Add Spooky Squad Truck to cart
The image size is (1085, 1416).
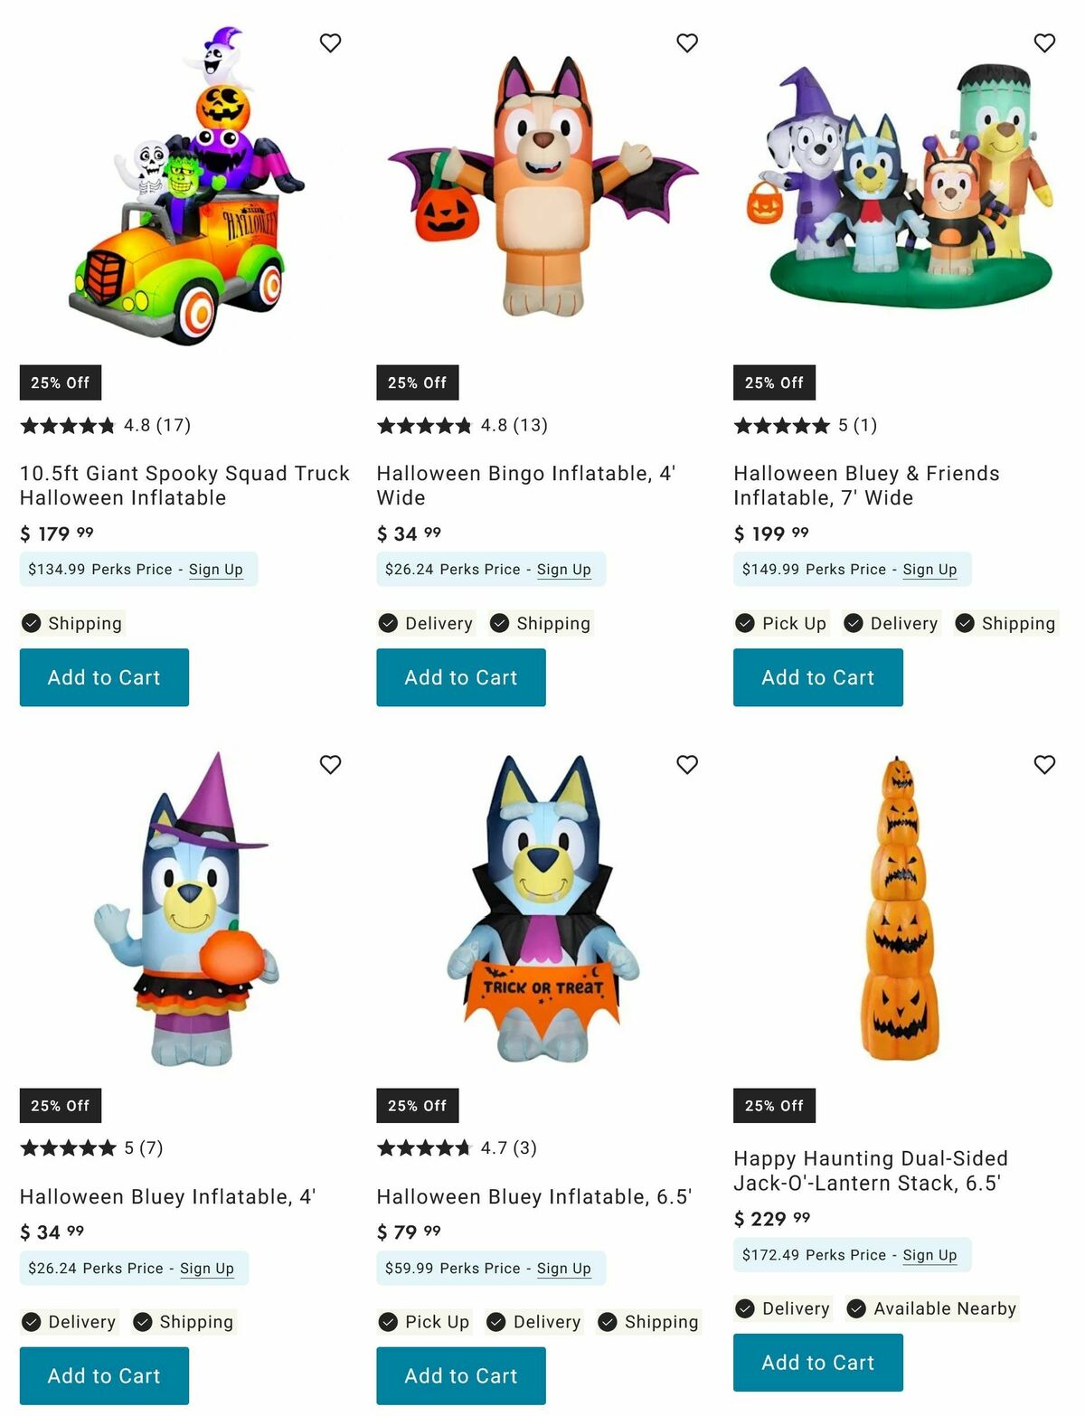click(x=104, y=677)
